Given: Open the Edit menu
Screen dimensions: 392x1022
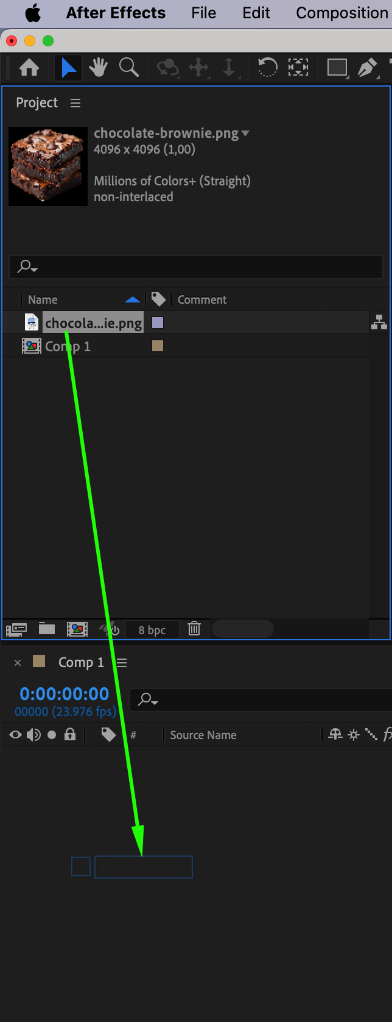Looking at the screenshot, I should tap(256, 13).
